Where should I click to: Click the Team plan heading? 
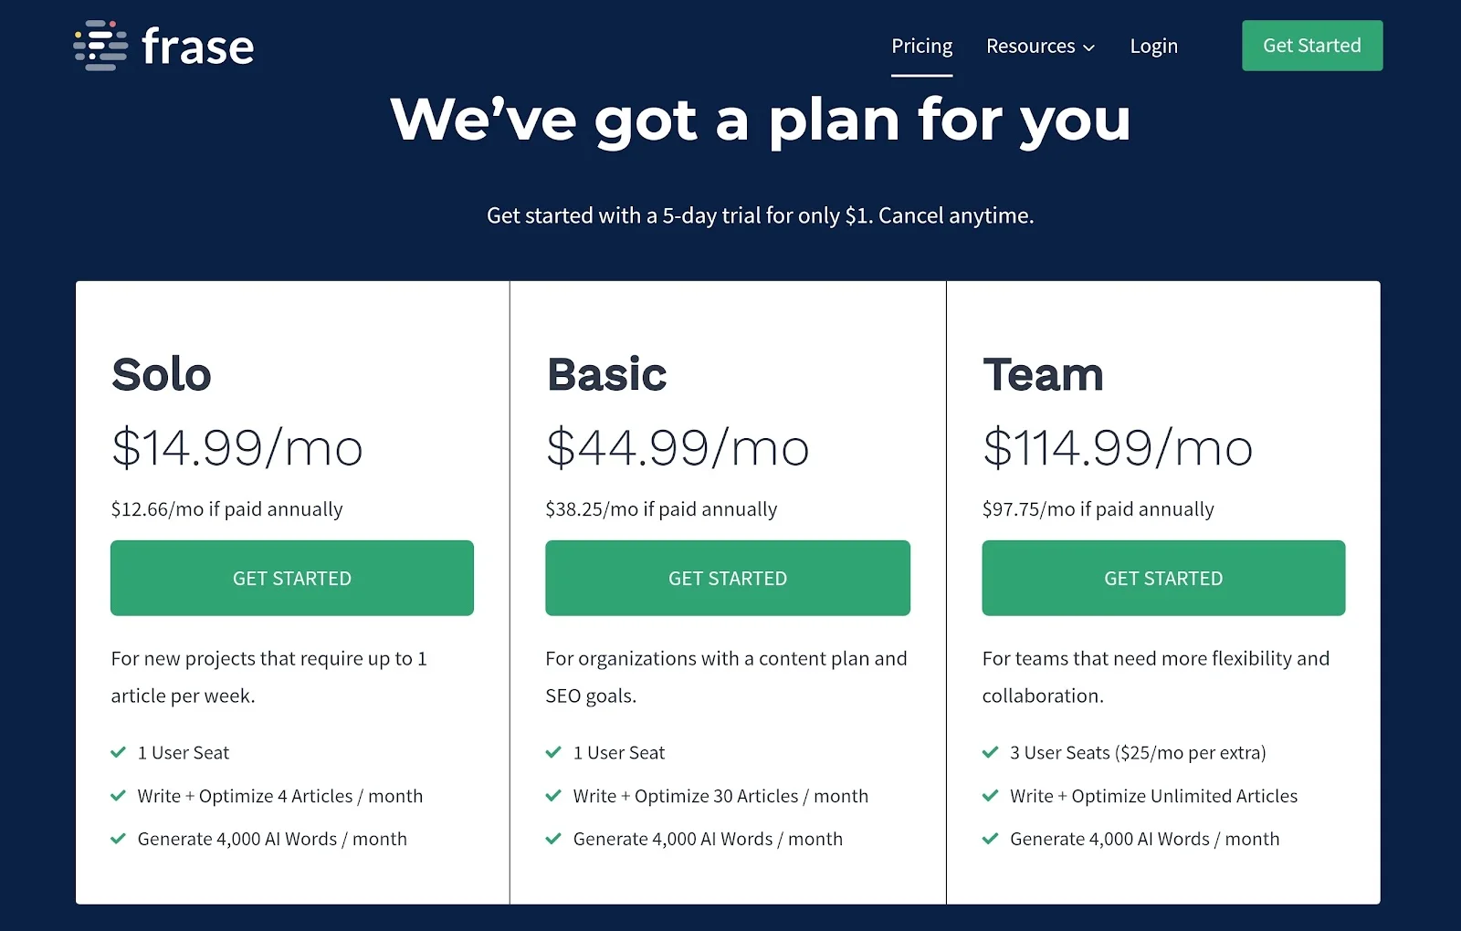(x=1043, y=374)
